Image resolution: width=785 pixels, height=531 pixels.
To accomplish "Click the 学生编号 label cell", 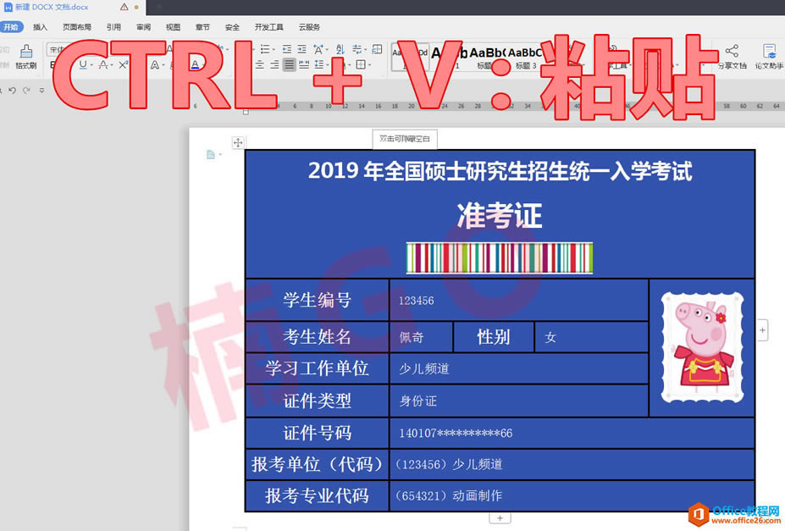I will (318, 300).
